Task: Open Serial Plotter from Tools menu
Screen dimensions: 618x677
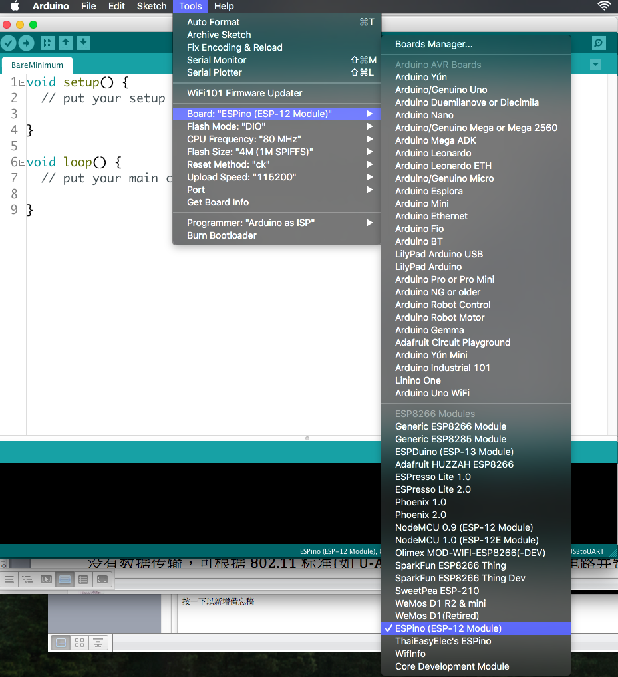Action: pos(276,72)
